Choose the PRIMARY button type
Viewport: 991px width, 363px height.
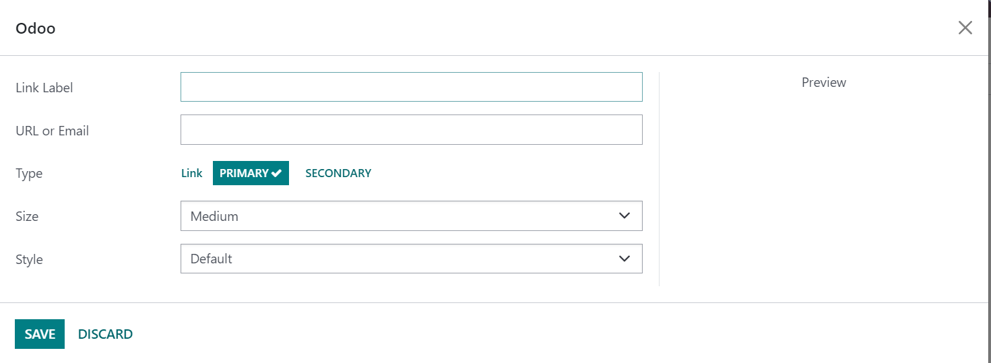[244, 173]
